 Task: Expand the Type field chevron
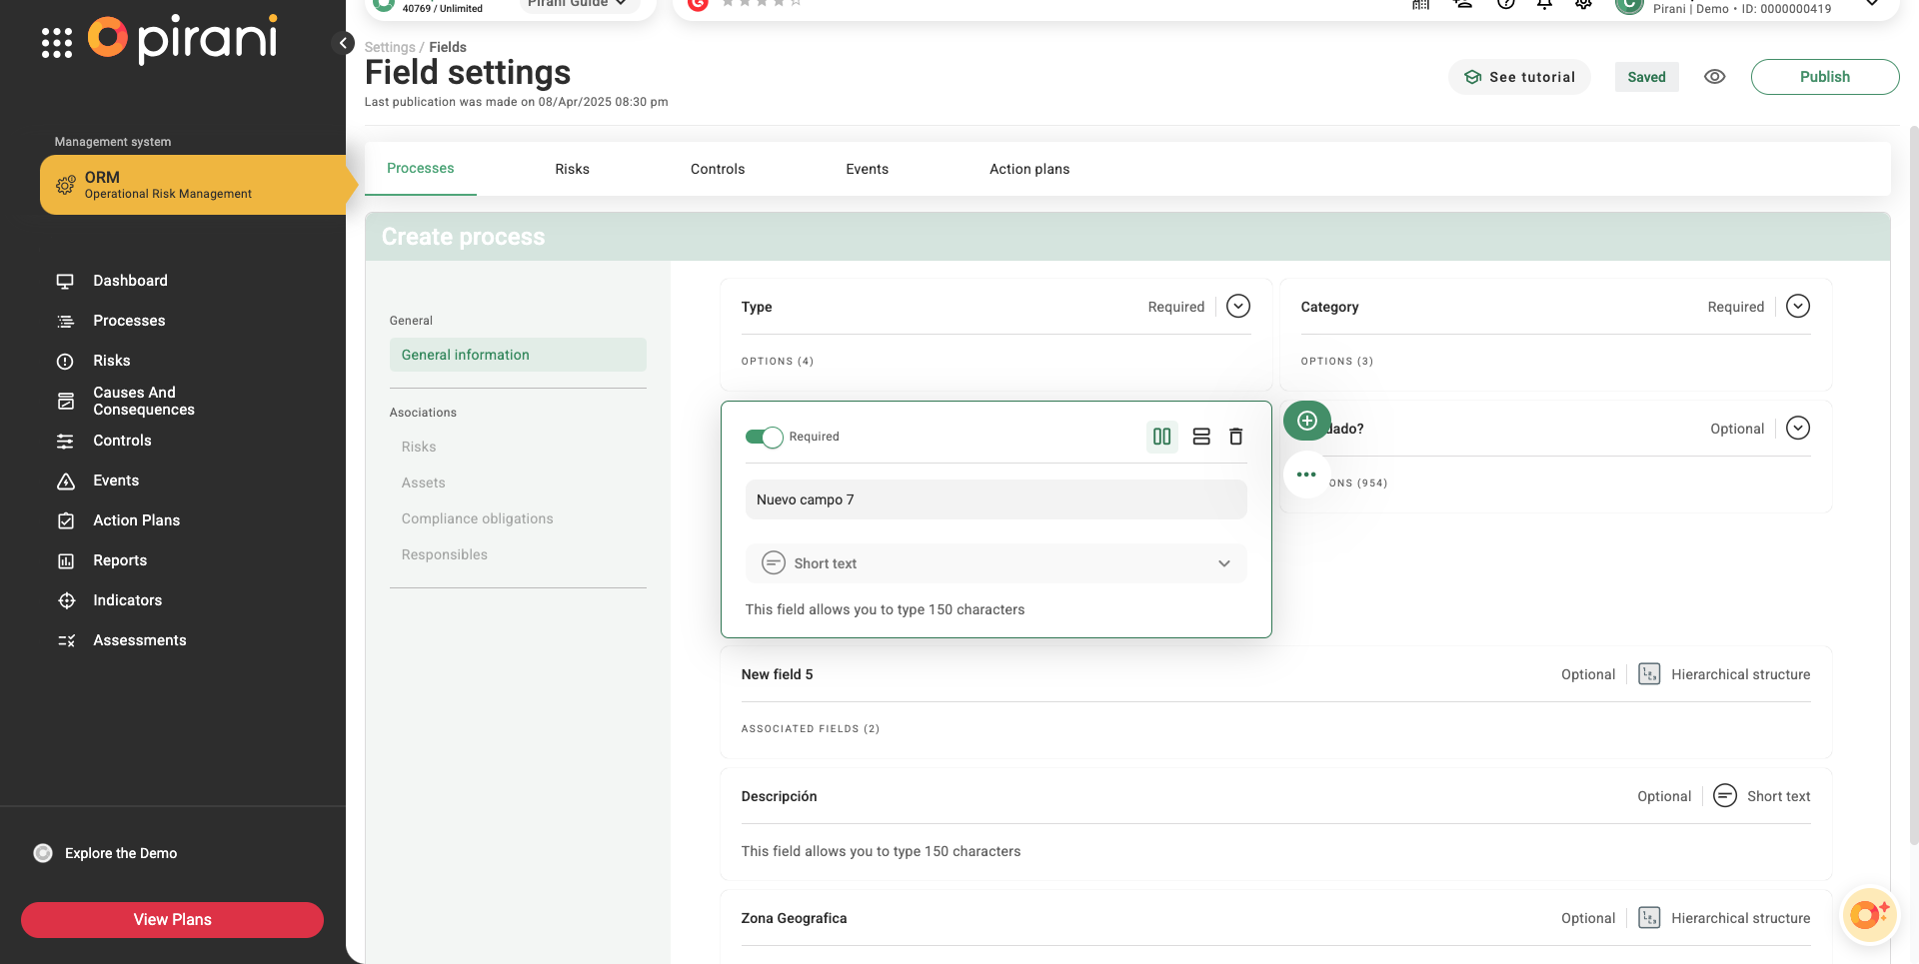point(1237,307)
